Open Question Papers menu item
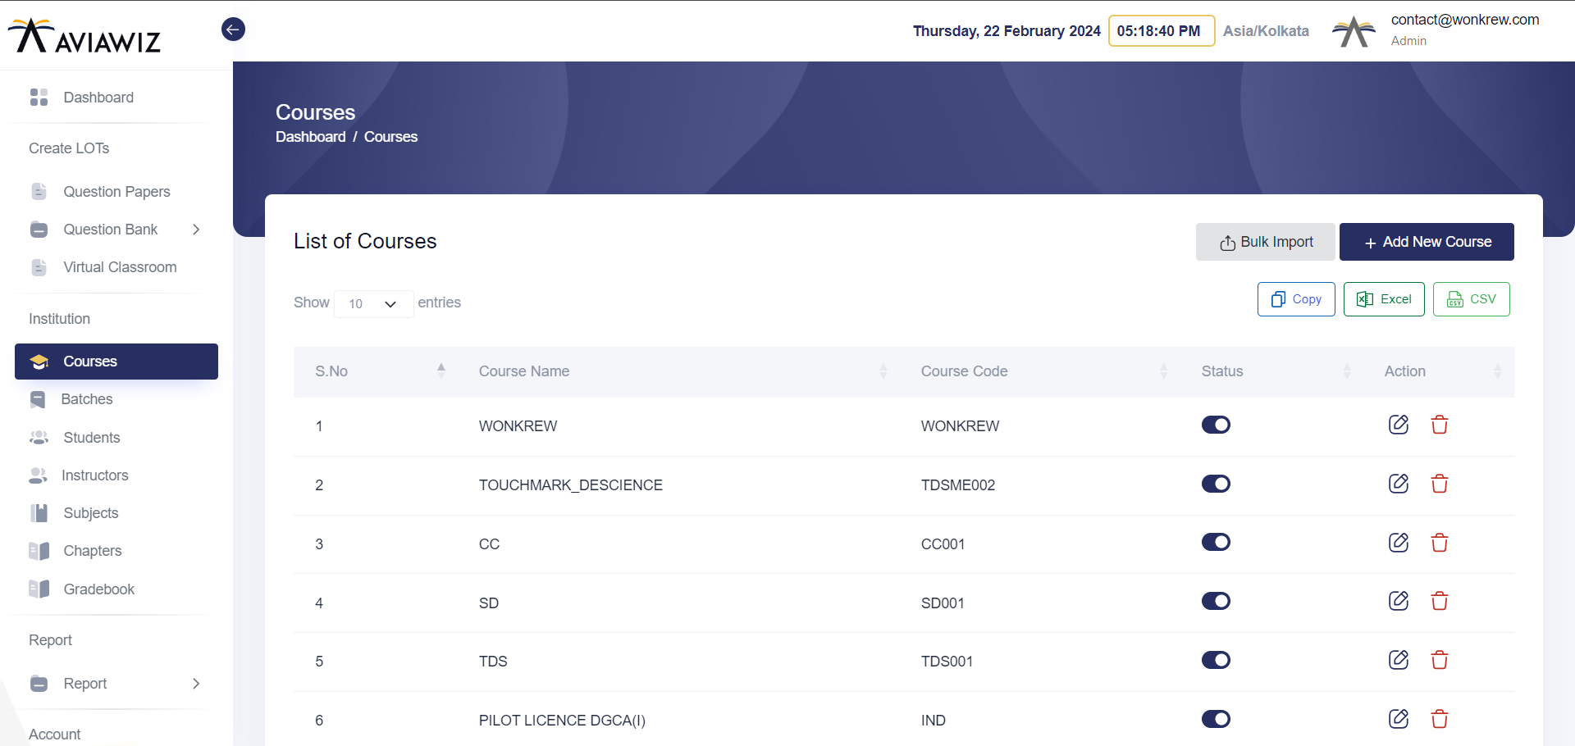 click(116, 192)
